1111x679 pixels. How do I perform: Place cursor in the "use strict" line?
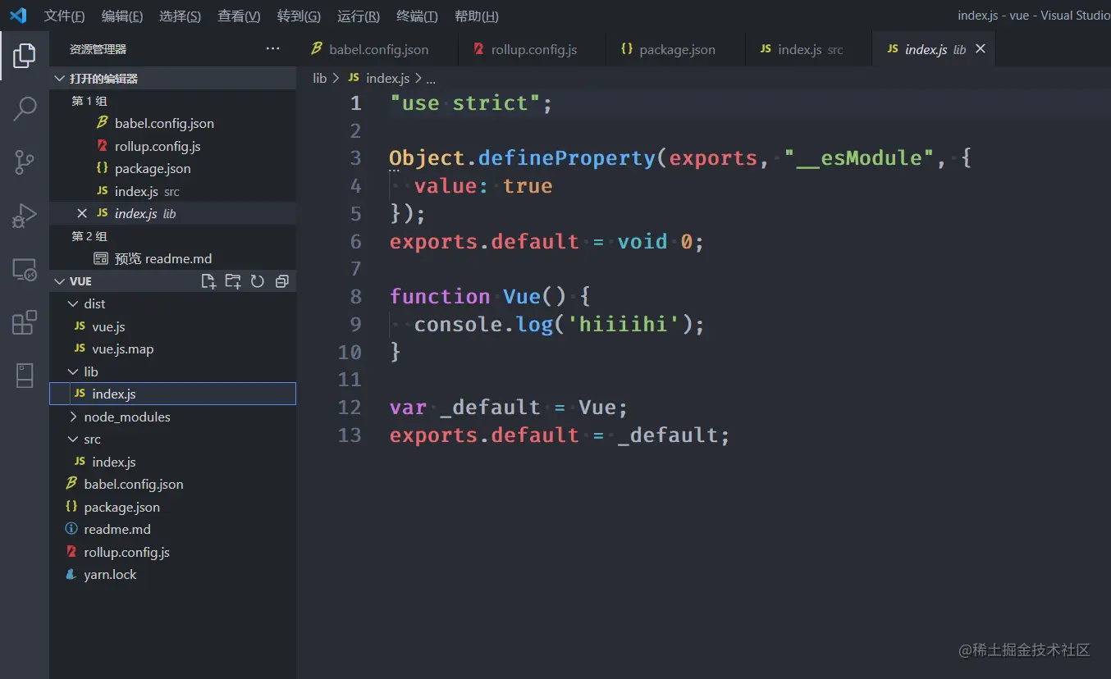point(471,103)
